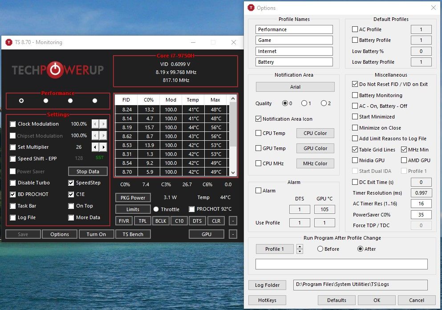Open the C10 package states window
This screenshot has width=442, height=310.
(x=179, y=220)
